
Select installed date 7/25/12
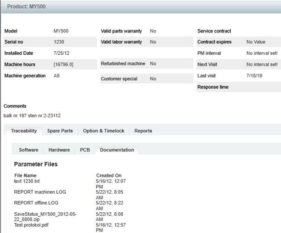click(x=62, y=53)
